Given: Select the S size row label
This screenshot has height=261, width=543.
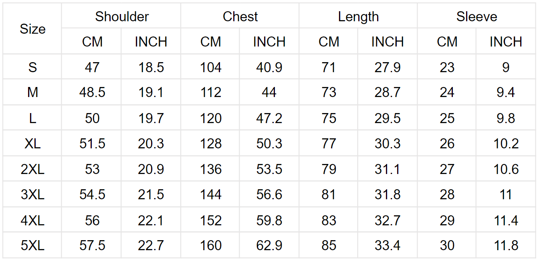Looking at the screenshot, I should click(32, 67).
